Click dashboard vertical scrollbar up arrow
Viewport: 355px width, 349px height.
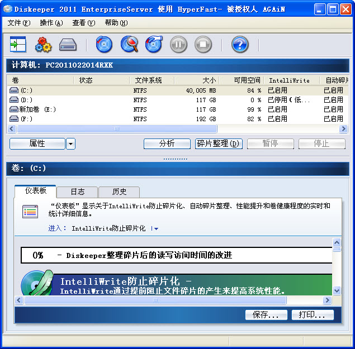click(x=337, y=242)
